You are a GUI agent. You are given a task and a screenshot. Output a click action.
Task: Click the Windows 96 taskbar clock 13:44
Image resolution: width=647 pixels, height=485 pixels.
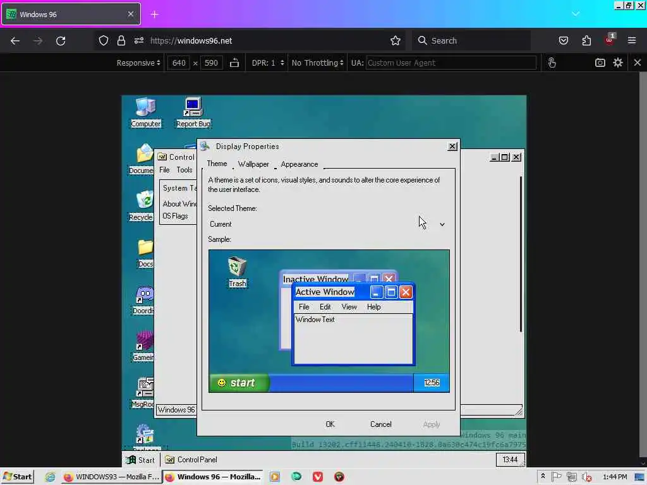tap(510, 460)
